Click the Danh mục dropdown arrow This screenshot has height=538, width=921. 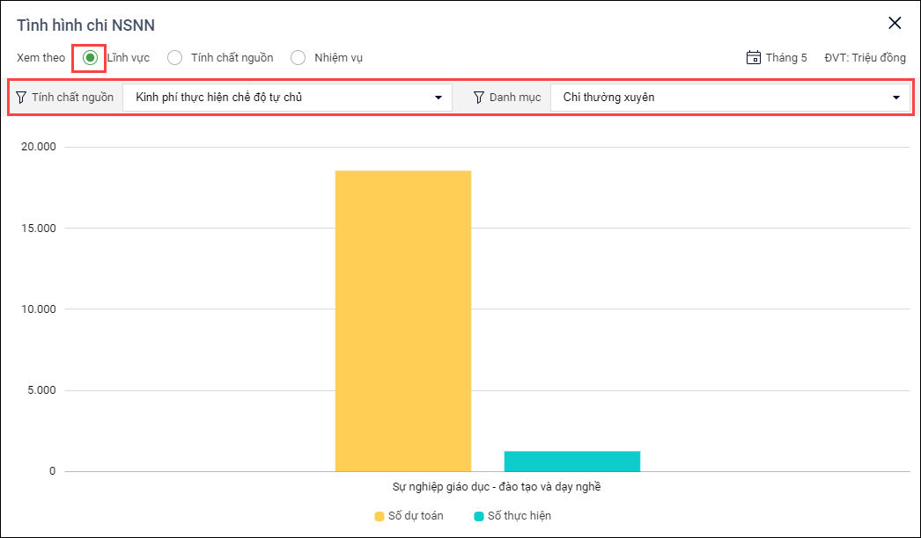click(896, 98)
